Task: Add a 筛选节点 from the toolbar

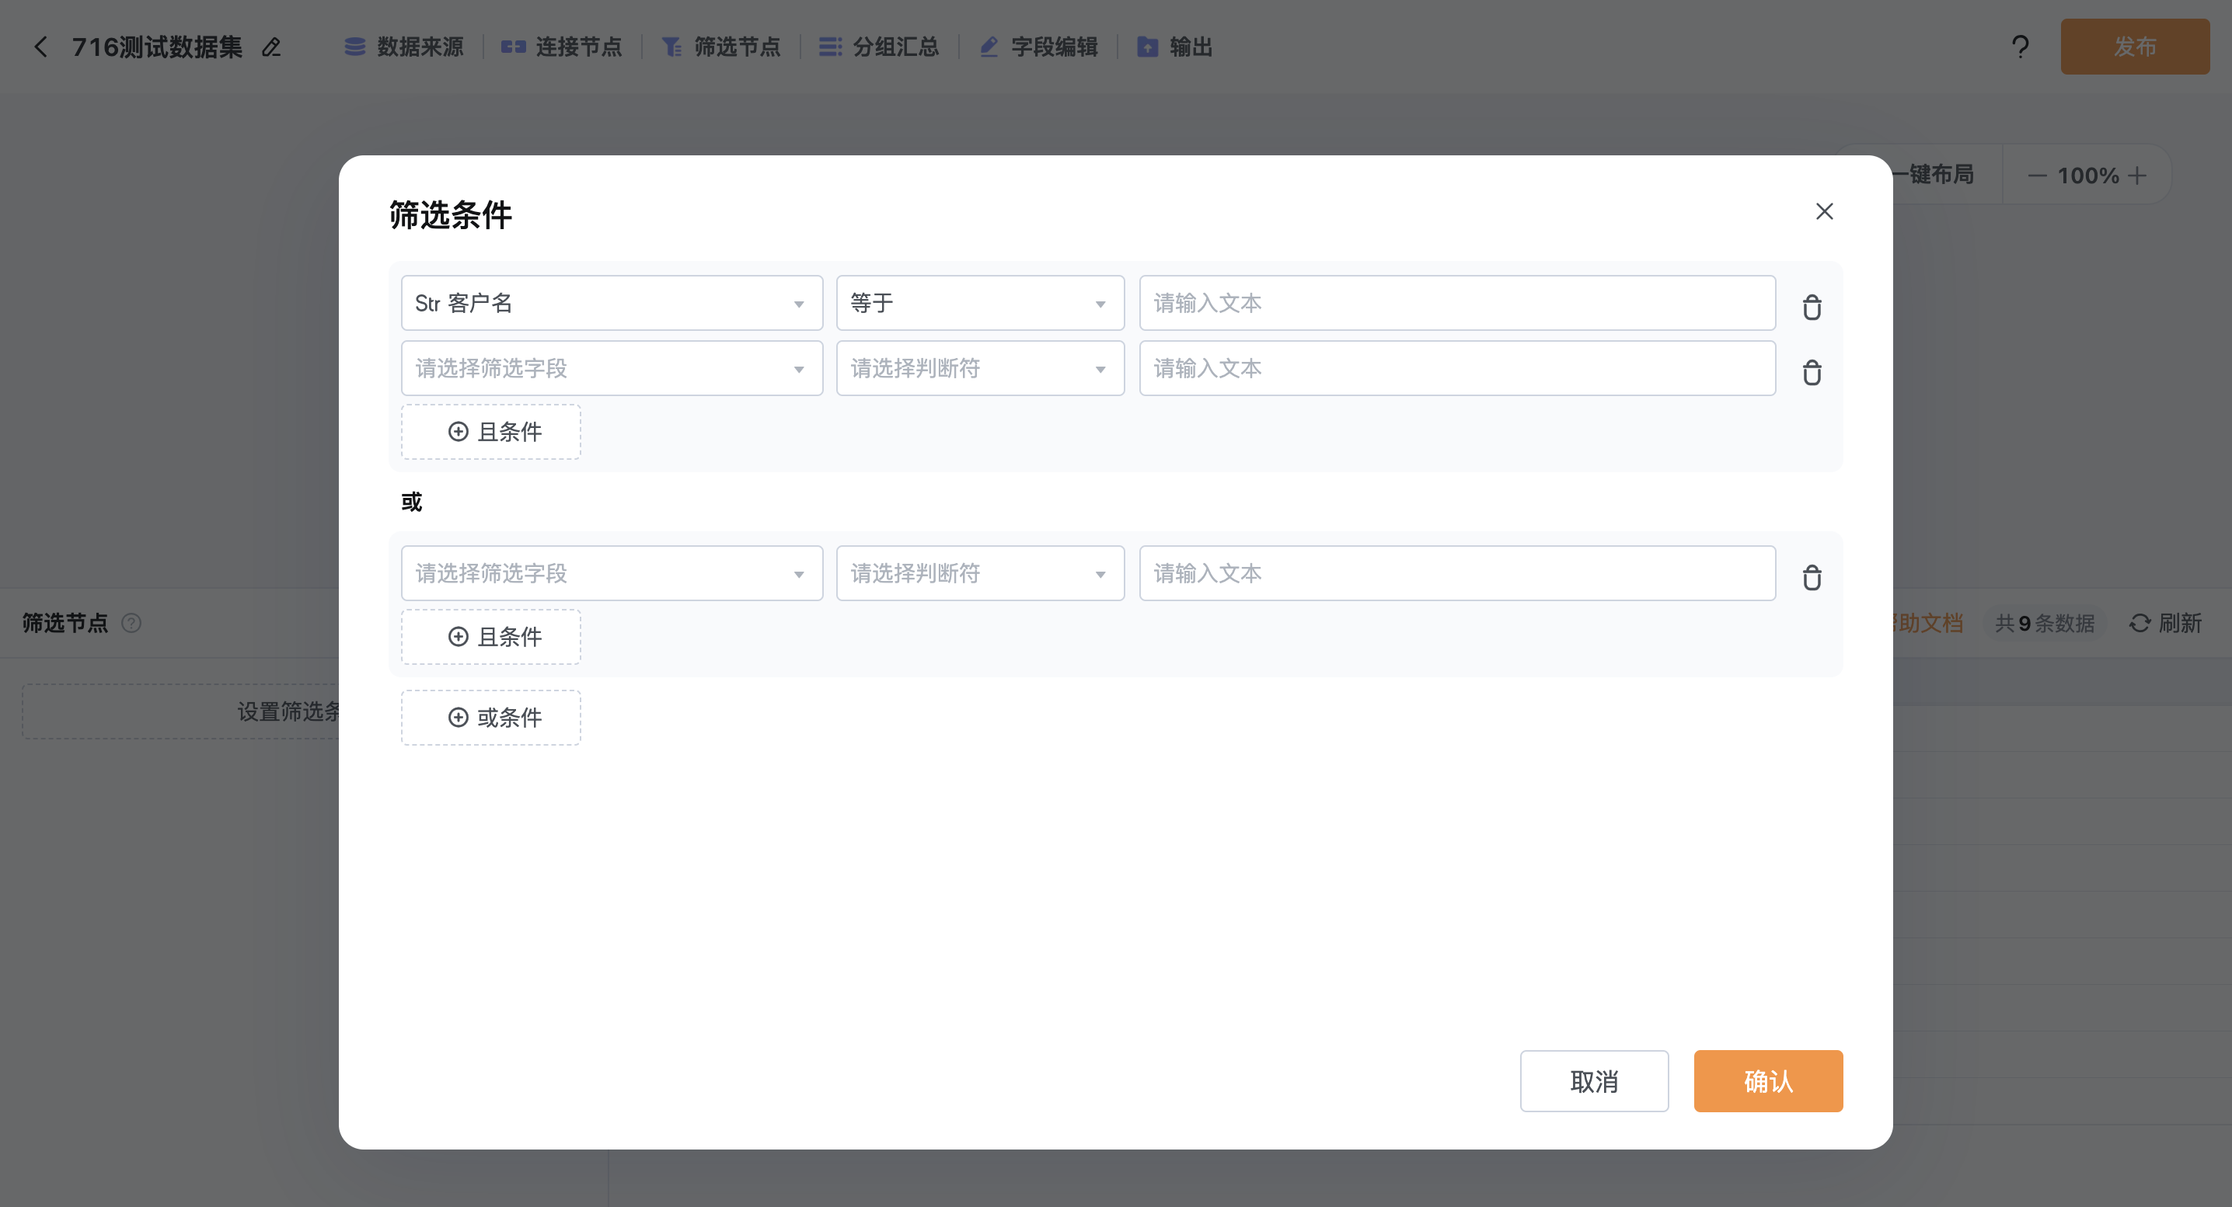Action: 721,47
